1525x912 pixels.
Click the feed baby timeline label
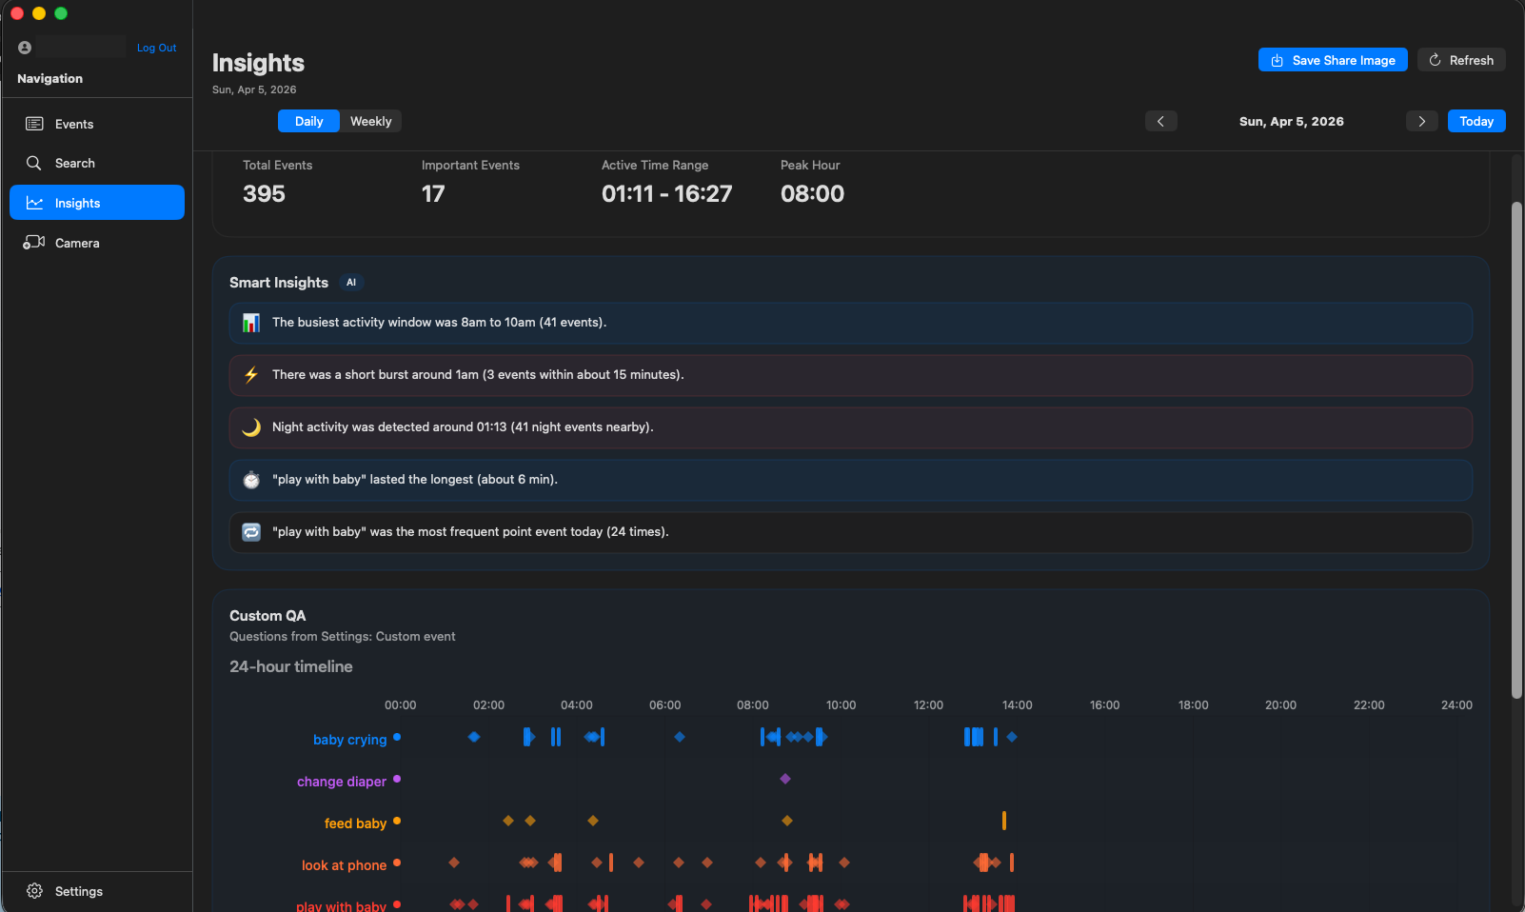[355, 823]
